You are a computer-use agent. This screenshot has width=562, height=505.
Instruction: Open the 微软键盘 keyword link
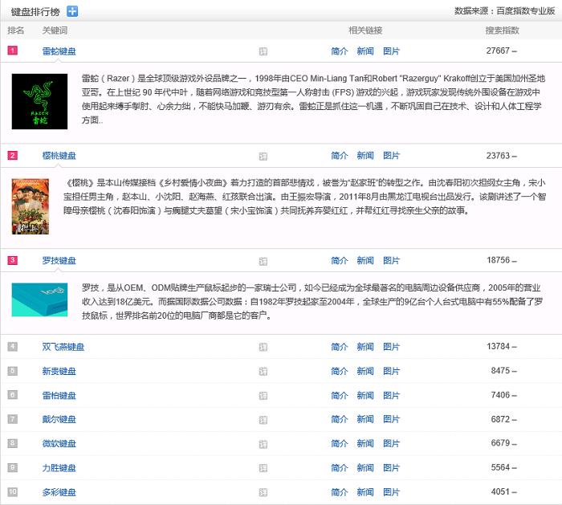click(x=59, y=444)
